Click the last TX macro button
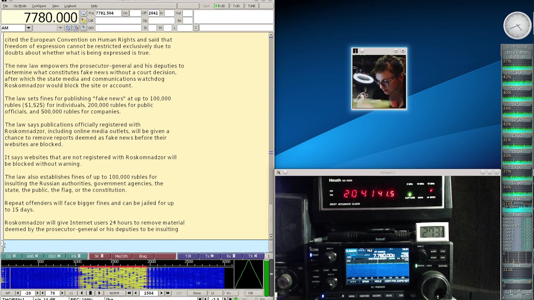Screen dimensions: 534x300 point(253,256)
